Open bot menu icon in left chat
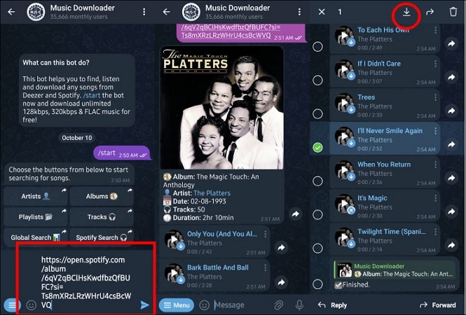Screen dimensions: 466x315 [12, 305]
